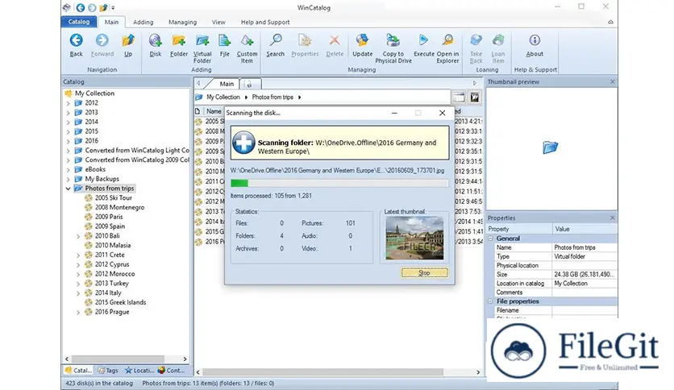Expand the 2012 folder node

click(x=68, y=103)
